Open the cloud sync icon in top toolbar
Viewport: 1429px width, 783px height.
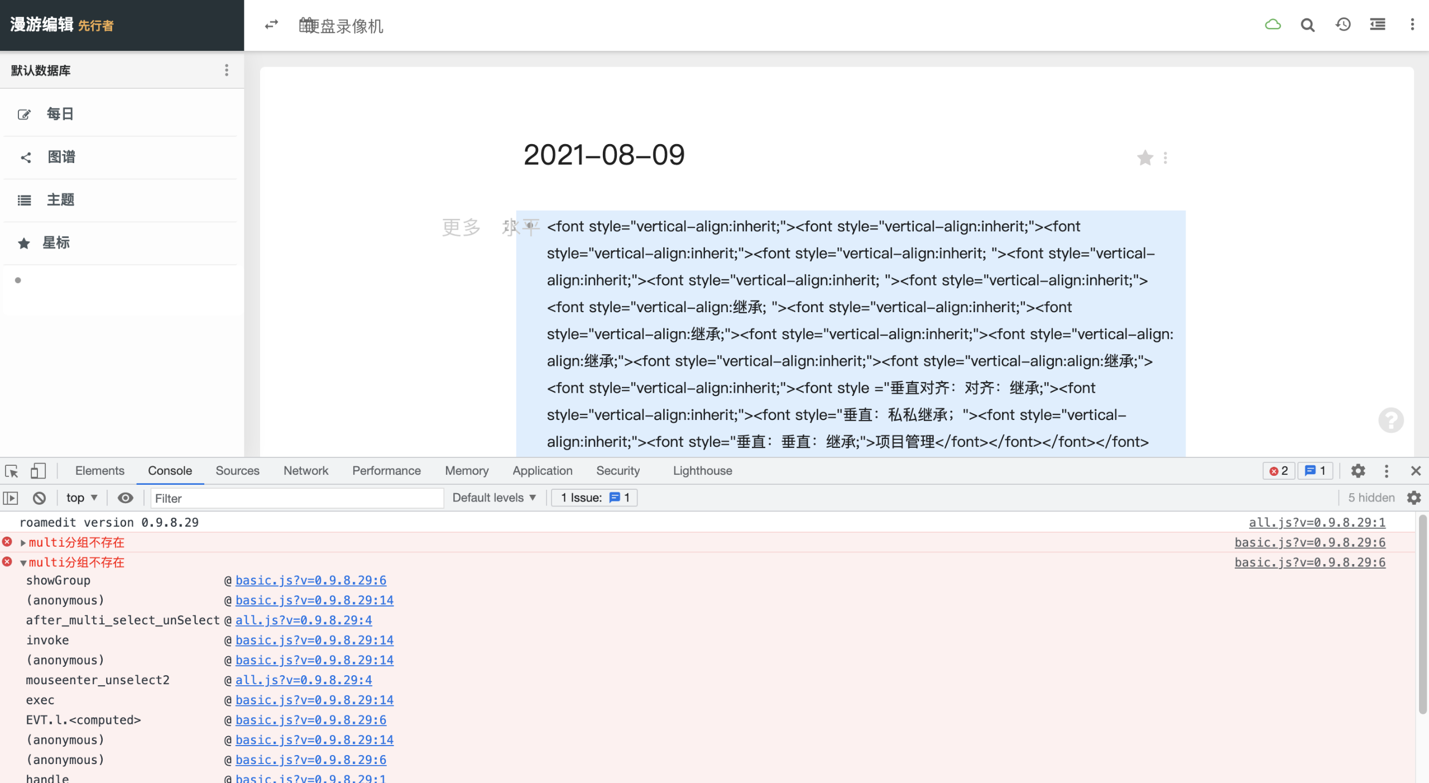tap(1273, 25)
